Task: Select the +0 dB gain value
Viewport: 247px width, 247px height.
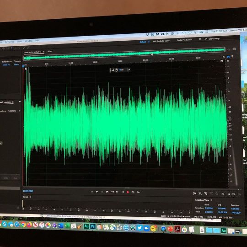Action: (x=121, y=70)
